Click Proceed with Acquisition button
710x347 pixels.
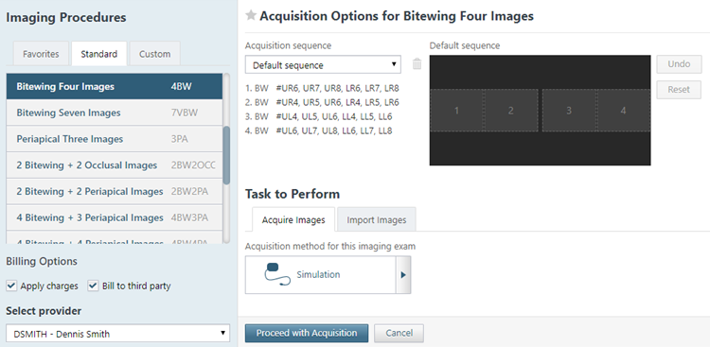(x=307, y=333)
